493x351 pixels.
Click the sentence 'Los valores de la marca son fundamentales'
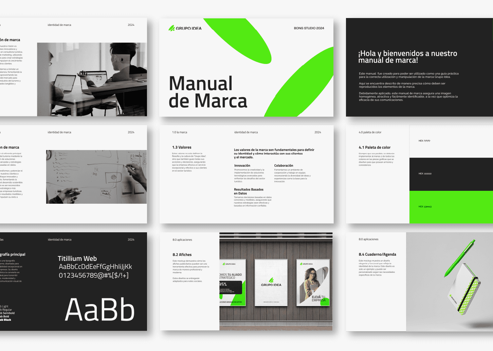click(x=274, y=153)
